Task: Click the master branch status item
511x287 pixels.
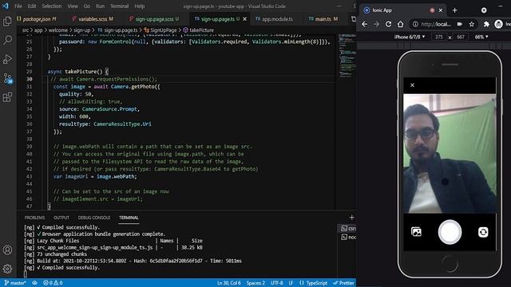Action: coord(15,283)
